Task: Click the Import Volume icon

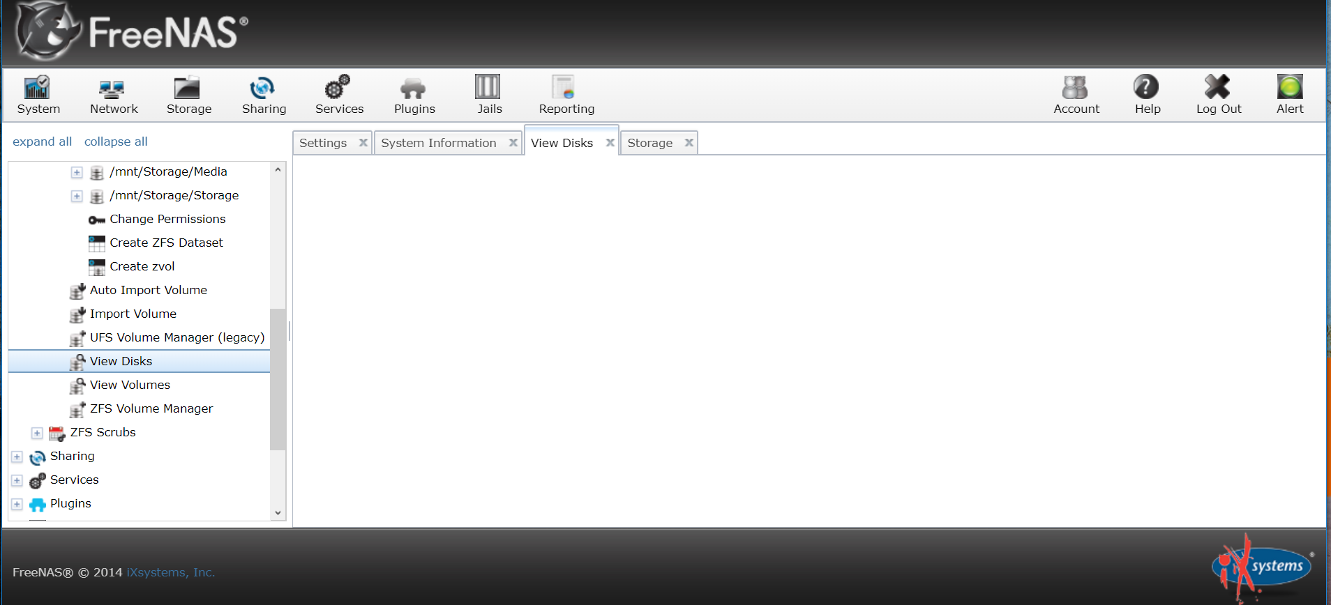Action: [77, 314]
